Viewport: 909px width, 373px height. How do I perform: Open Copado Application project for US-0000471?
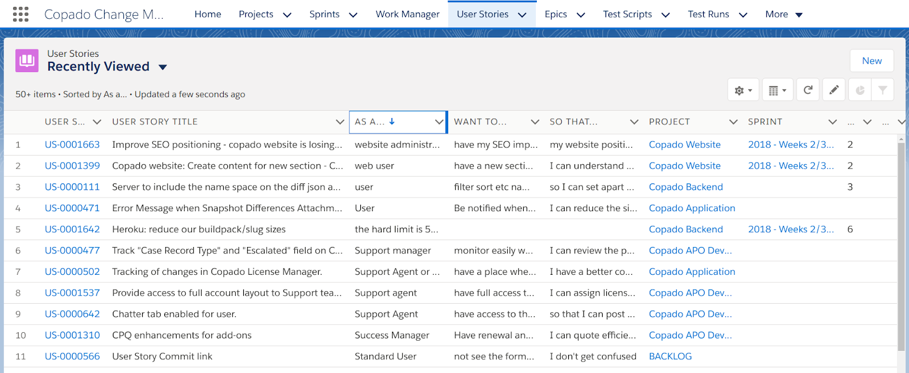(692, 208)
